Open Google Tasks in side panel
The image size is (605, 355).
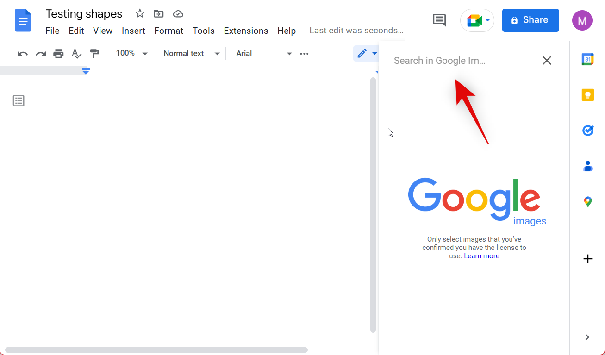point(587,131)
